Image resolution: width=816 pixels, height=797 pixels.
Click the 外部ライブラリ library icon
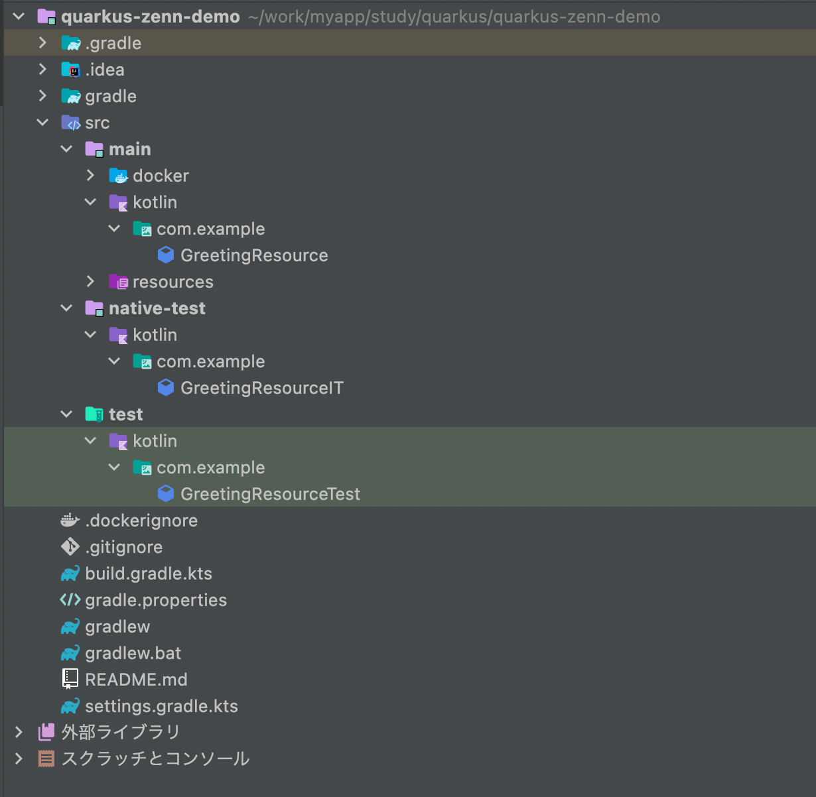(46, 732)
